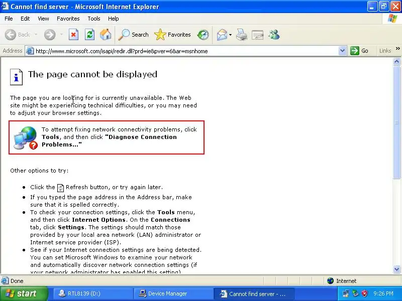Click the Internet zone globe in the status bar
The height and width of the screenshot is (301, 402).
point(330,281)
